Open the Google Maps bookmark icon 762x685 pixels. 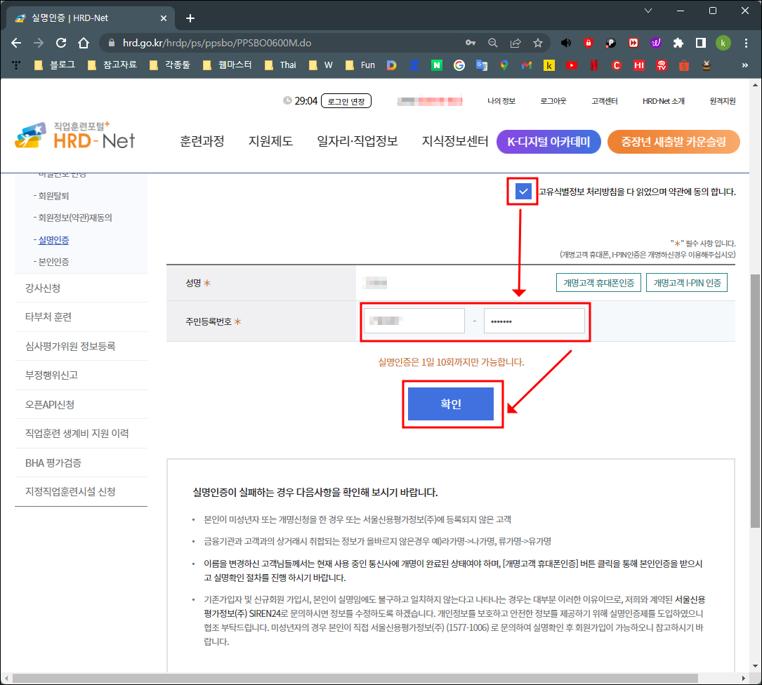[x=504, y=66]
